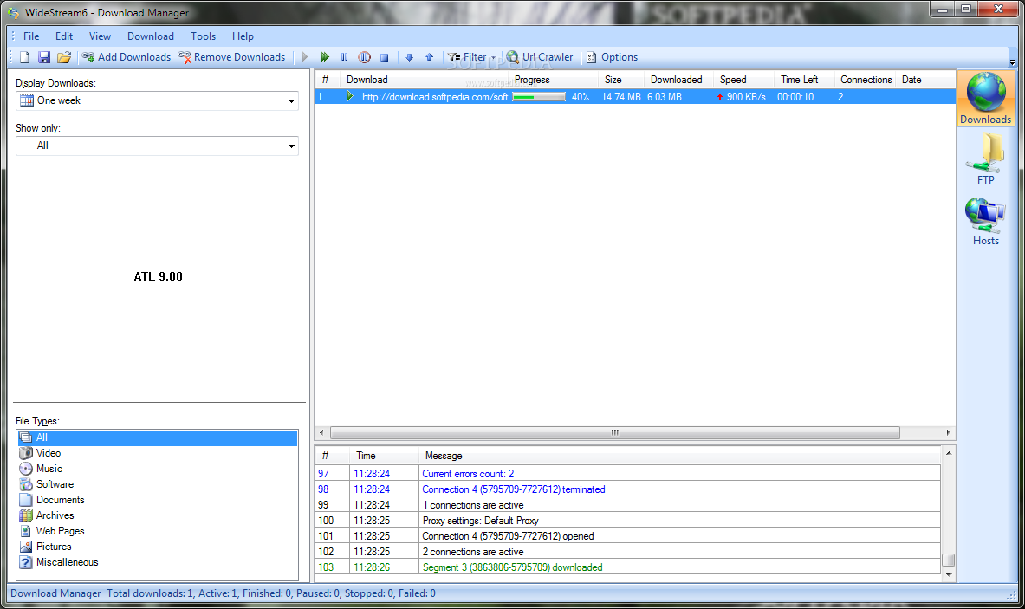Image resolution: width=1025 pixels, height=609 pixels.
Task: Click the horizontal scrollbar thumb in download list
Action: pyautogui.click(x=615, y=432)
